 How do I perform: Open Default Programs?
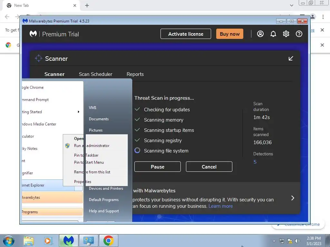[103, 200]
